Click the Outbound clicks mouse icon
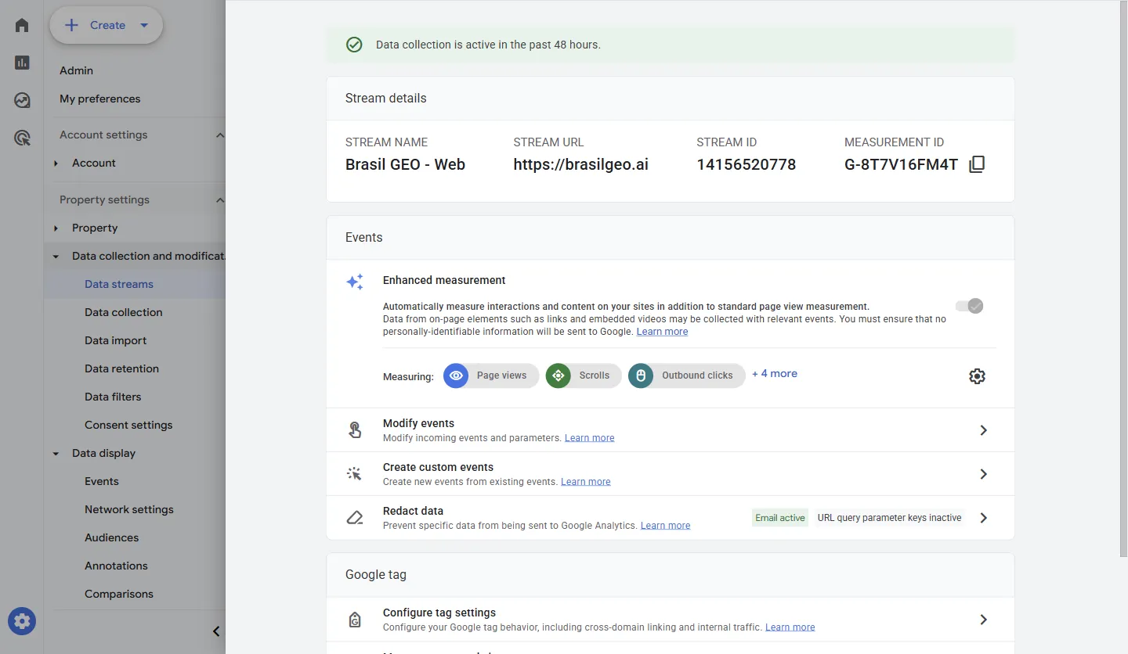The image size is (1128, 654). click(641, 376)
